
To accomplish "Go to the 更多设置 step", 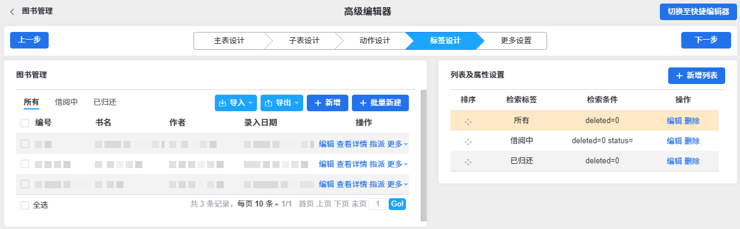I will (516, 41).
